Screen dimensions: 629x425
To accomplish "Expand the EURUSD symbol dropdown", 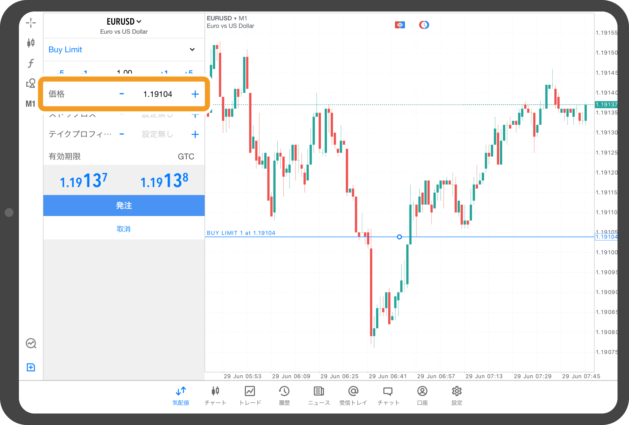I will [124, 22].
